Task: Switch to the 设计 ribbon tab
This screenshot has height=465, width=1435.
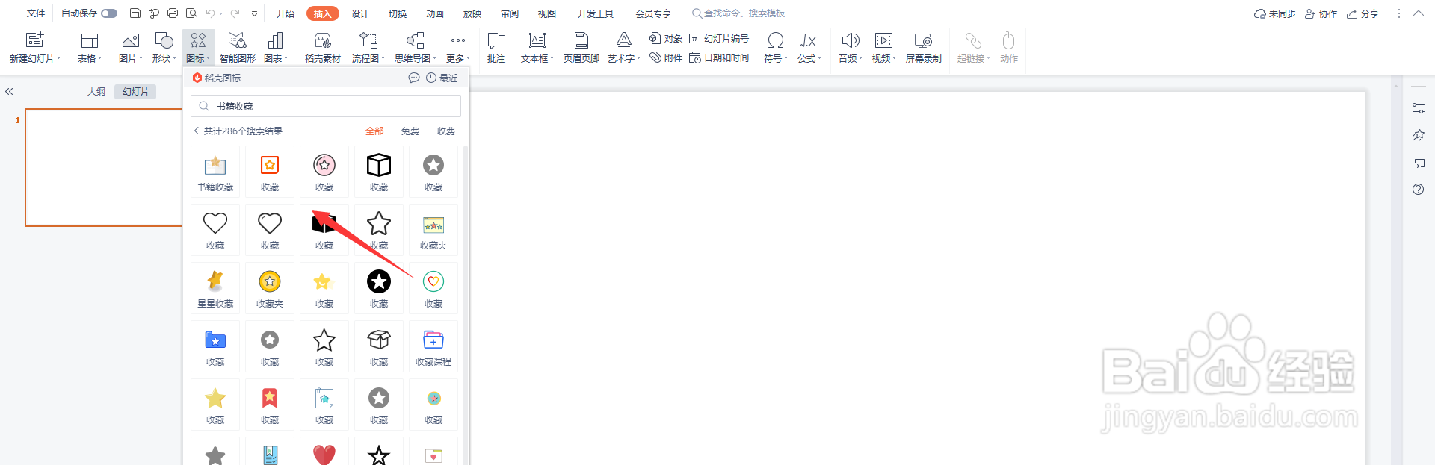Action: click(x=360, y=13)
